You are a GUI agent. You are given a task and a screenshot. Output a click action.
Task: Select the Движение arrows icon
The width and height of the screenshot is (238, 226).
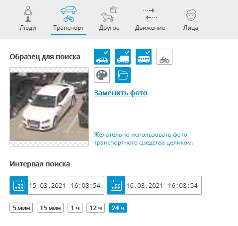(x=150, y=14)
